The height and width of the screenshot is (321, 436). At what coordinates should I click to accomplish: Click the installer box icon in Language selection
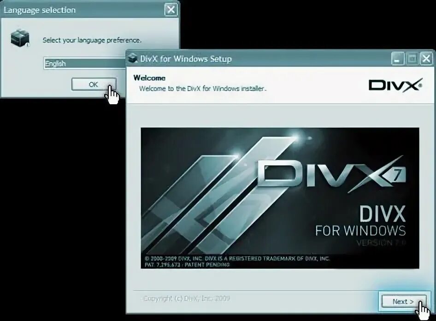pyautogui.click(x=20, y=37)
